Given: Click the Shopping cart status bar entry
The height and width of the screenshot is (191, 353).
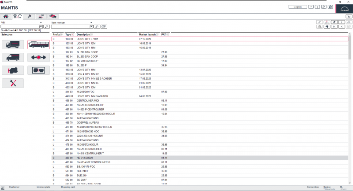Looking at the screenshot, I should tap(68, 187).
